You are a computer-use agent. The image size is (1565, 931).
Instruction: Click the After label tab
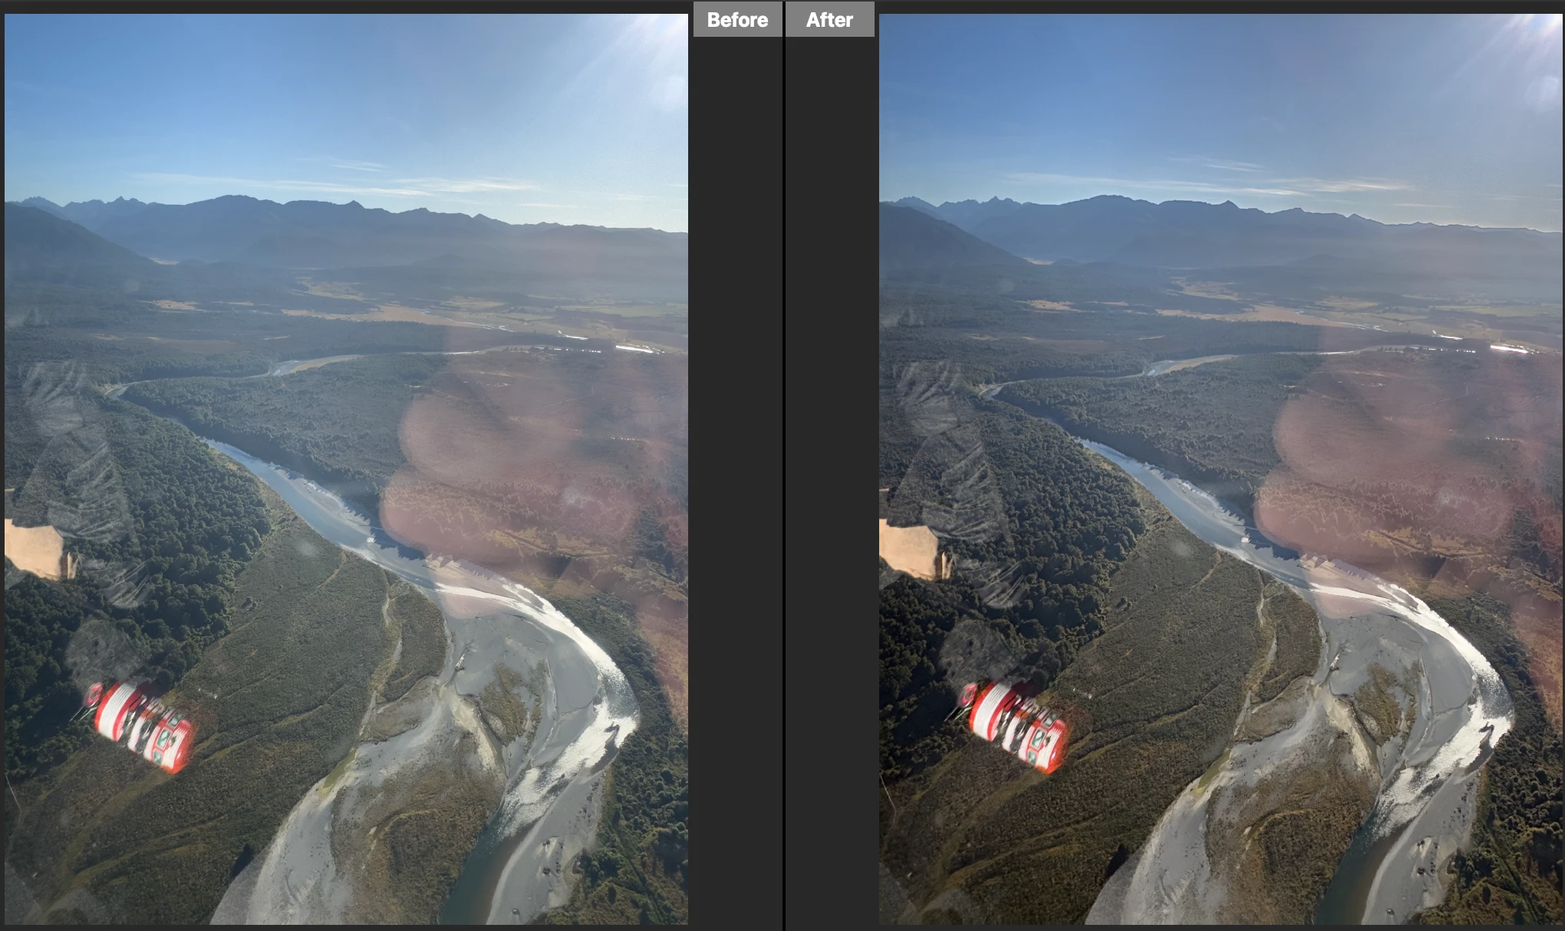829,19
